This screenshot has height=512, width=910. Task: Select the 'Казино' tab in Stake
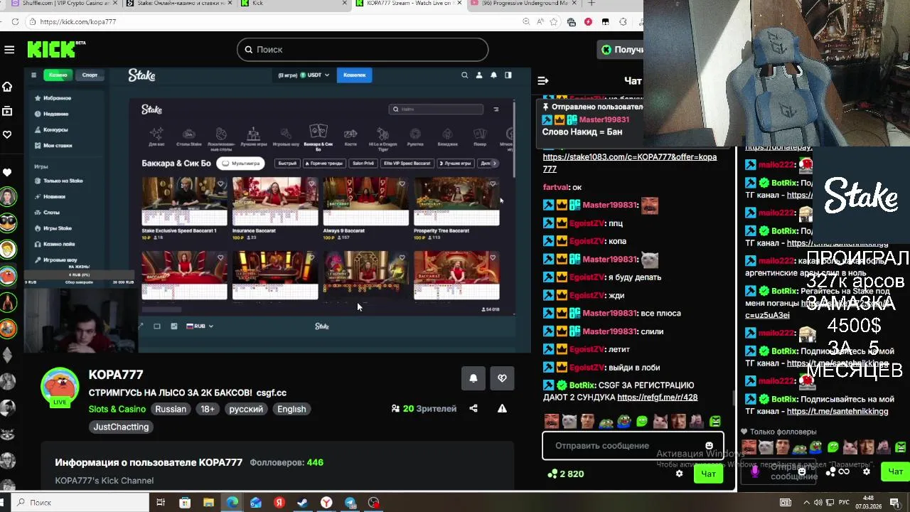tap(58, 75)
